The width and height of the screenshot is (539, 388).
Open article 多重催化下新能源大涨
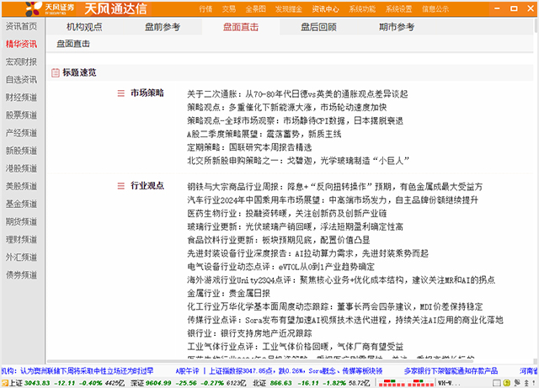[x=286, y=107]
